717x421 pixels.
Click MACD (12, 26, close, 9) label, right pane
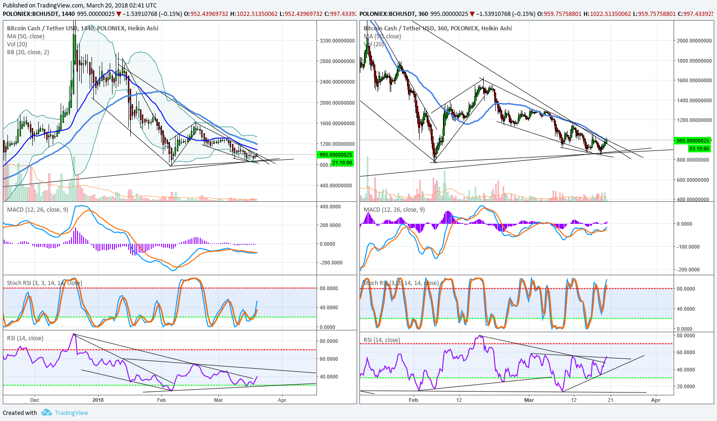click(394, 209)
